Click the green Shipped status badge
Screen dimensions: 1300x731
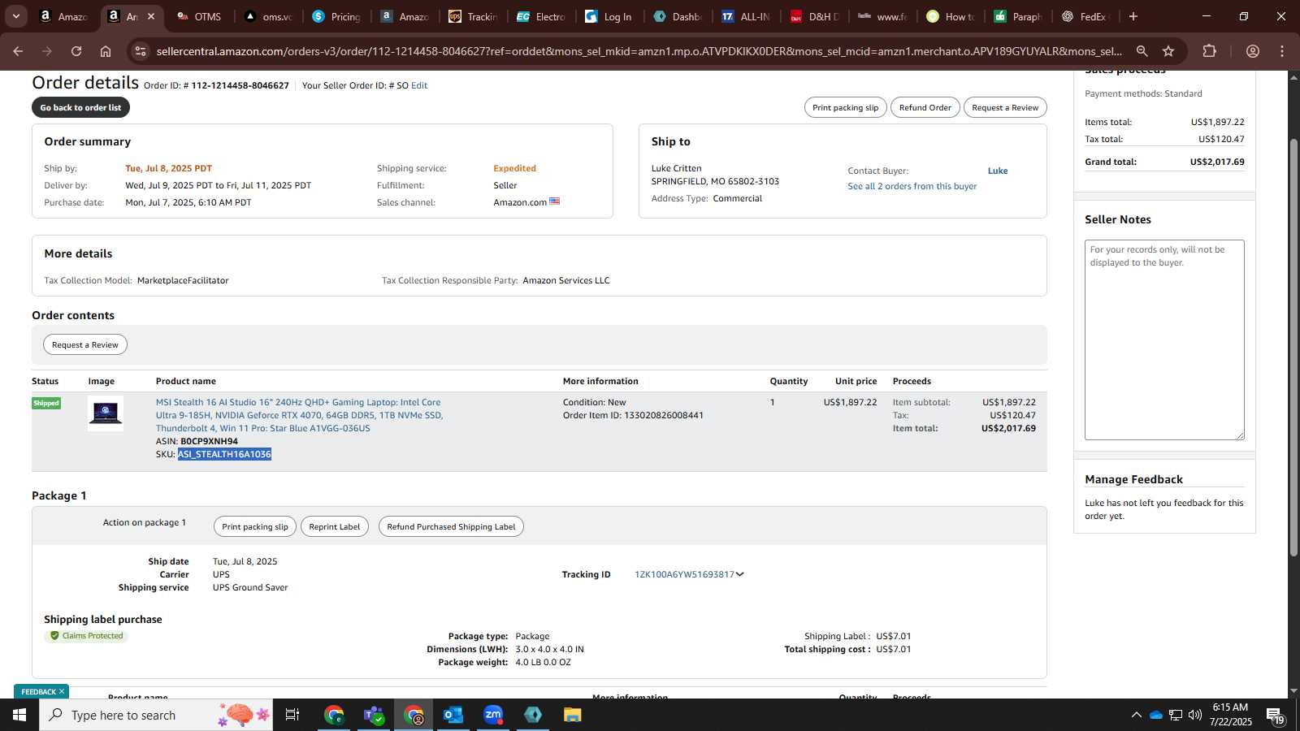[x=46, y=403]
